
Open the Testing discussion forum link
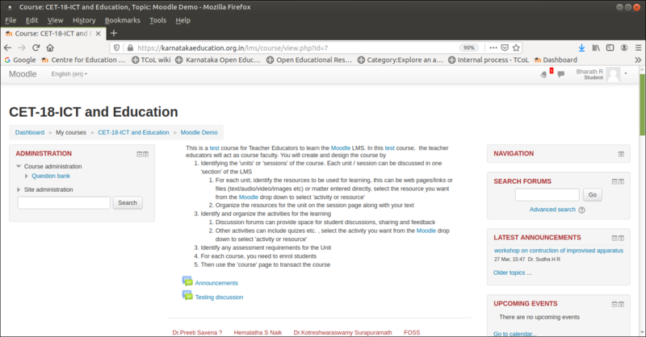click(219, 297)
